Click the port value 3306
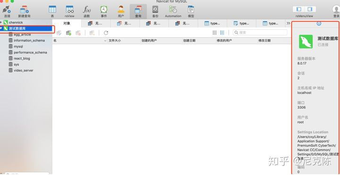Screen dimensions: 340x175 tap(302, 108)
